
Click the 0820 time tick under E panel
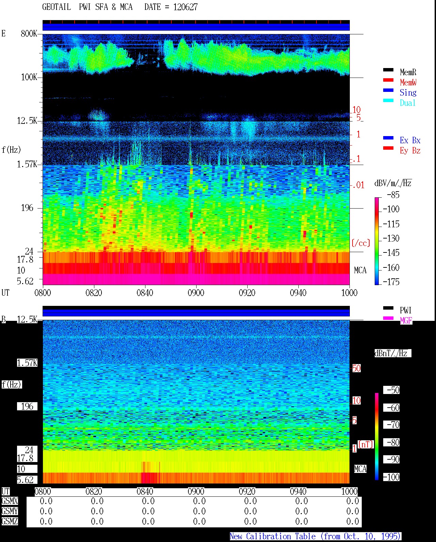(94, 293)
